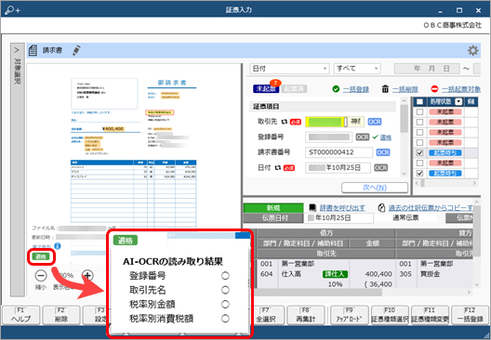Click the OCR badge beside 日付 field
This screenshot has height=340, width=491.
pyautogui.click(x=380, y=167)
